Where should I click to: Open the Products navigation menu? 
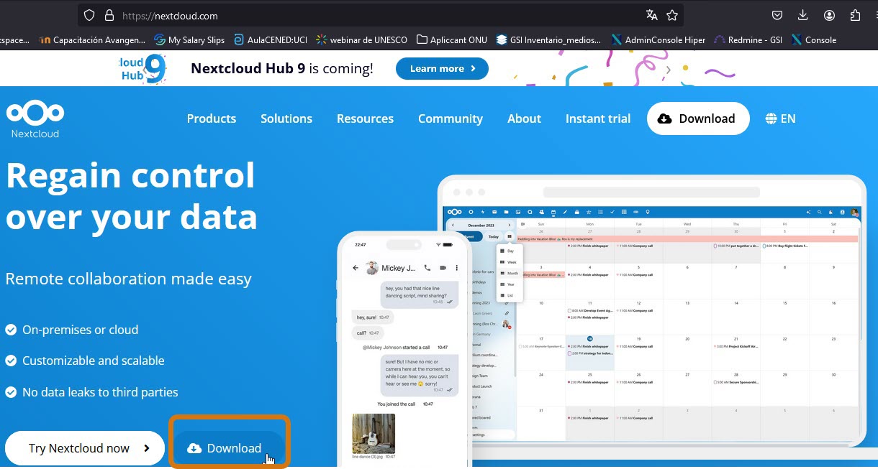point(212,119)
